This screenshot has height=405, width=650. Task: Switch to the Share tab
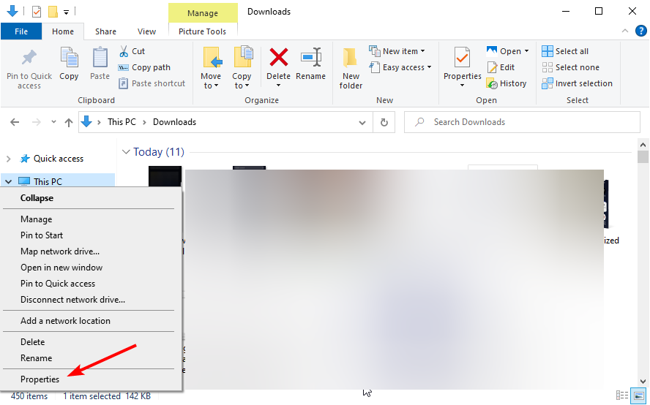click(105, 31)
